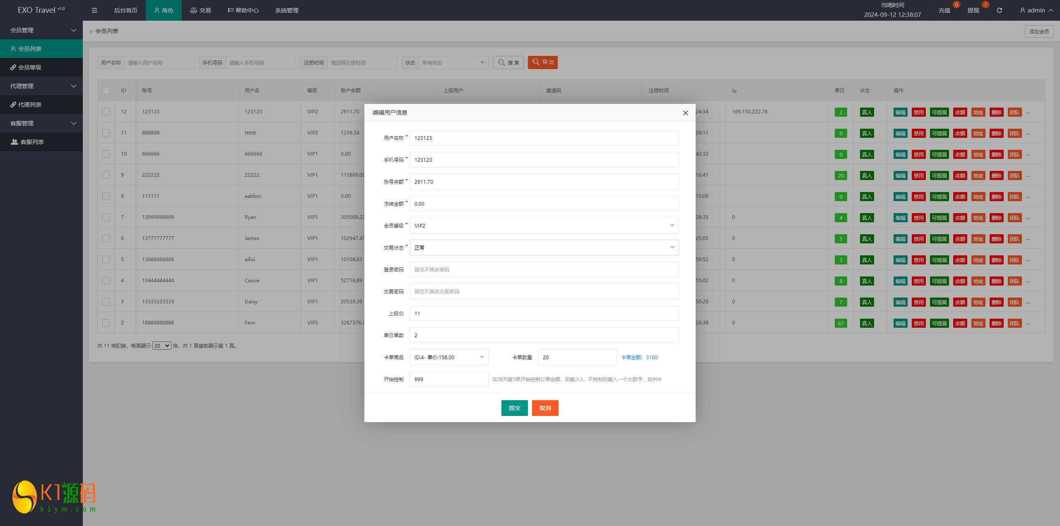The width and height of the screenshot is (1060, 526).
Task: Click the 卡单数量 quantity field
Action: coord(577,357)
